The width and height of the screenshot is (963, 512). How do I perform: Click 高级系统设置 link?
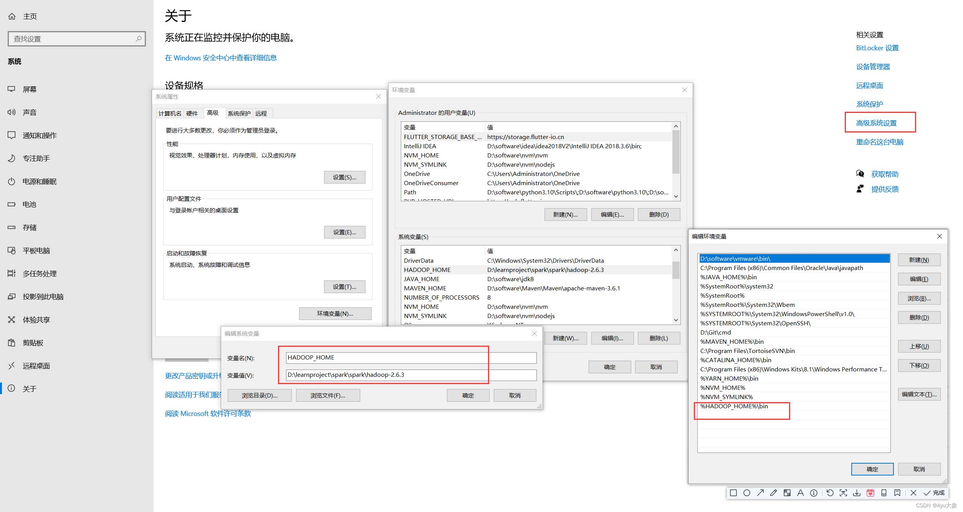876,123
